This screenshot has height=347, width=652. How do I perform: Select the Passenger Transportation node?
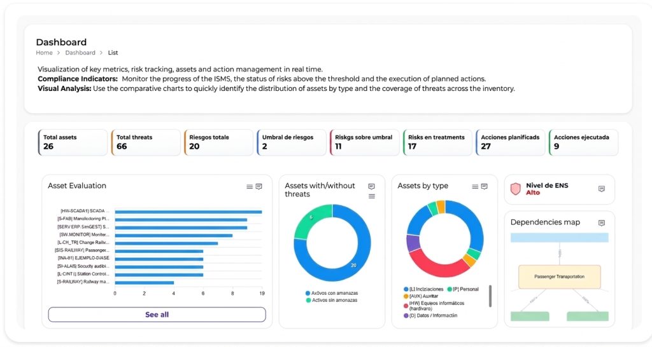pos(560,277)
